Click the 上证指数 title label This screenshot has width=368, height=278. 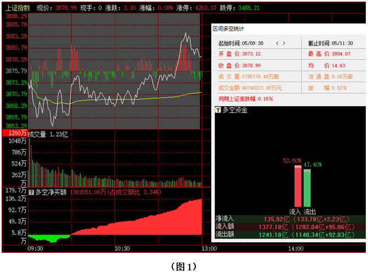[17, 8]
